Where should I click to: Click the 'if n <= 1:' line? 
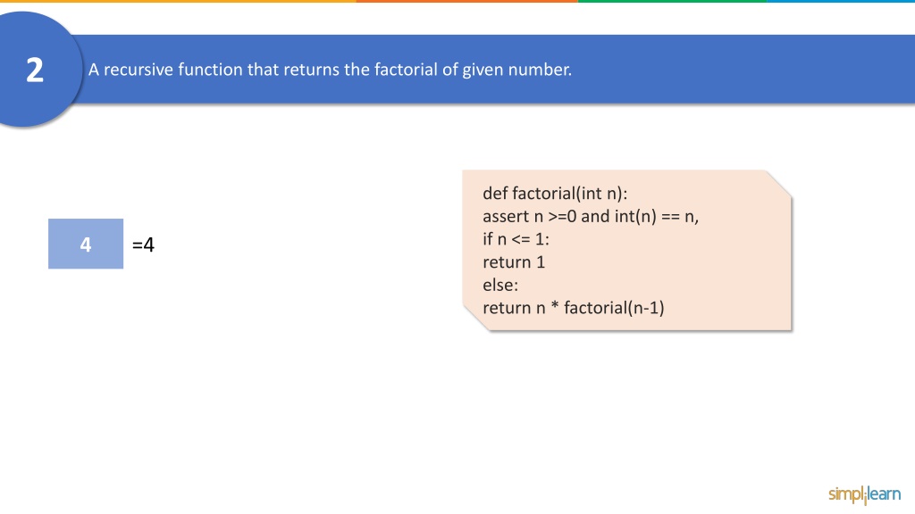(x=516, y=239)
